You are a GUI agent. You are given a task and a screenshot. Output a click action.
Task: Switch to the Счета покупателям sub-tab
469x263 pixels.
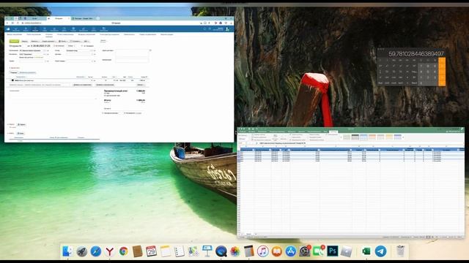click(34, 34)
